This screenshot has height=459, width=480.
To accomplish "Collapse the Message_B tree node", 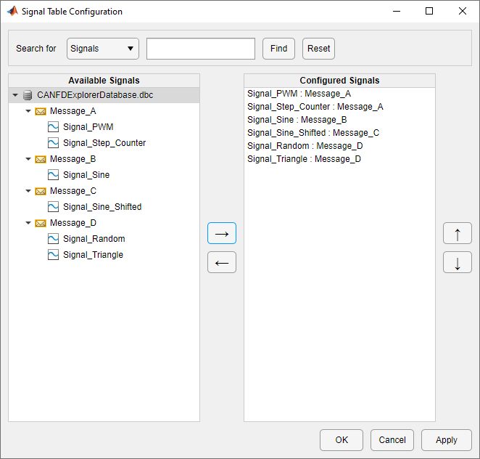I will point(28,159).
